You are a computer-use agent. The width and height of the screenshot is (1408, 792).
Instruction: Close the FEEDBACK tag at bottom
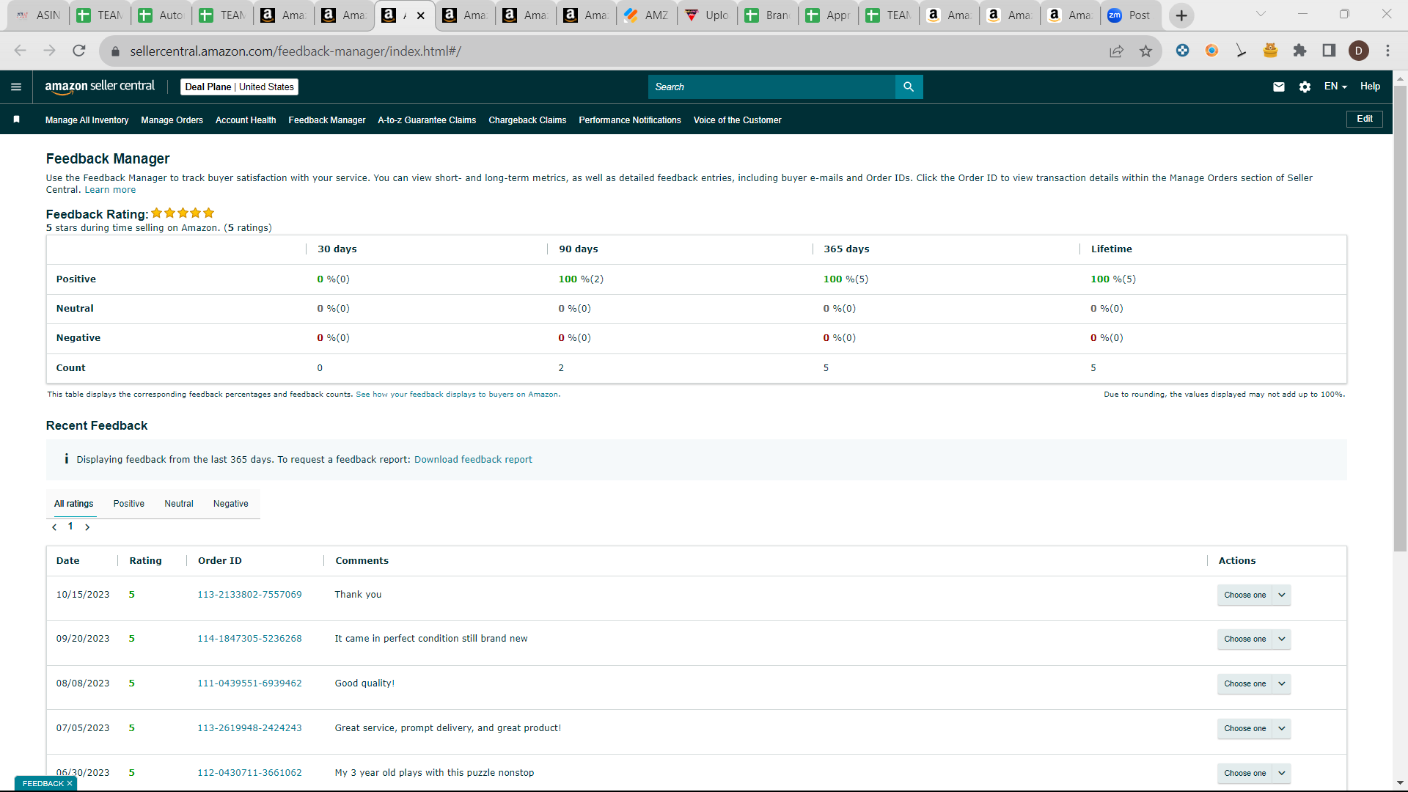(70, 783)
